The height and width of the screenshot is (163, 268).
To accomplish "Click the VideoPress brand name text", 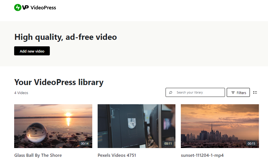I will pyautogui.click(x=43, y=8).
